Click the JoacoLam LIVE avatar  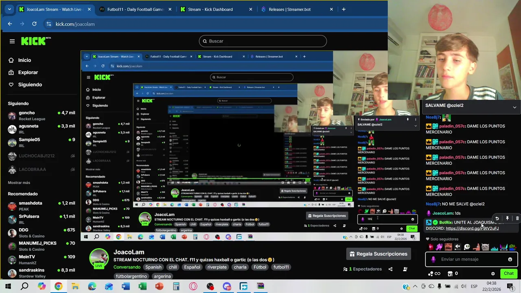[99, 259]
